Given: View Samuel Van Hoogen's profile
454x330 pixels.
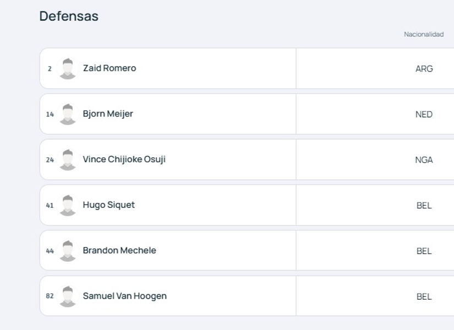Looking at the screenshot, I should [x=124, y=296].
